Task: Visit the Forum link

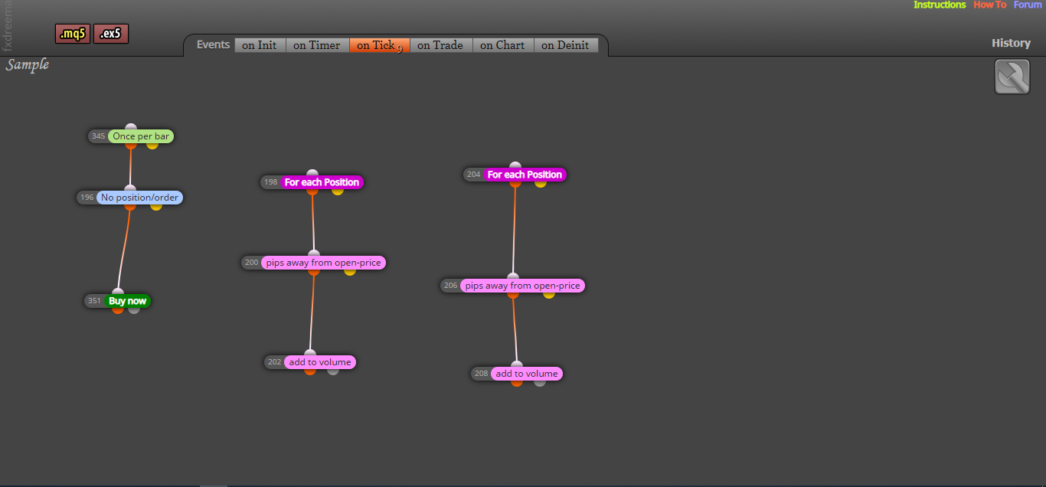Action: (1028, 5)
